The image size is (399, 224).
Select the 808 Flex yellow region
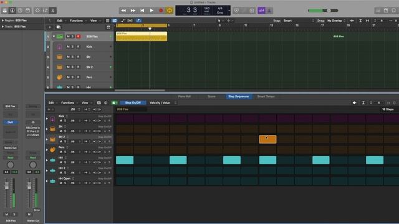point(142,36)
